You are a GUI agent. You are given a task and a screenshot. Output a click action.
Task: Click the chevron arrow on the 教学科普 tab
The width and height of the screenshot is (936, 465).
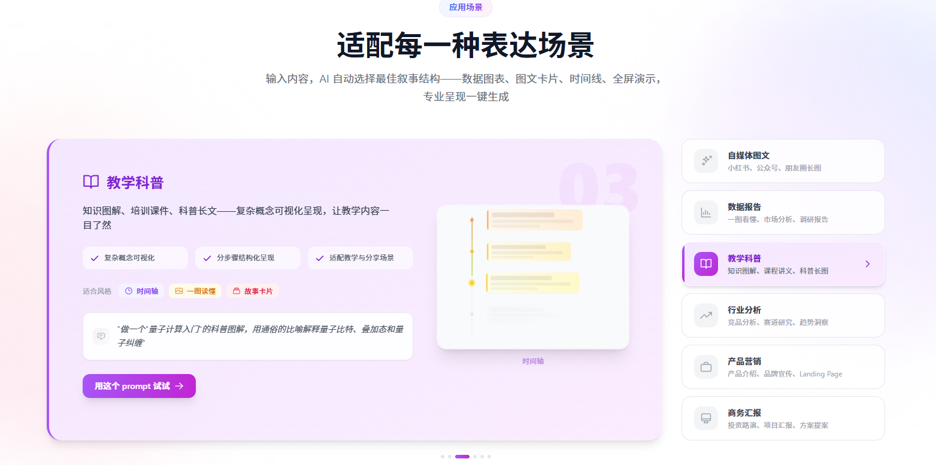868,264
